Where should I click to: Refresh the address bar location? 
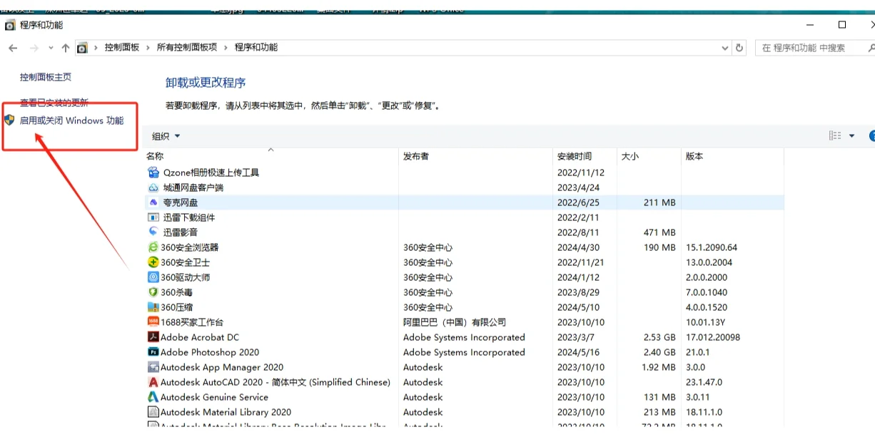tap(739, 48)
